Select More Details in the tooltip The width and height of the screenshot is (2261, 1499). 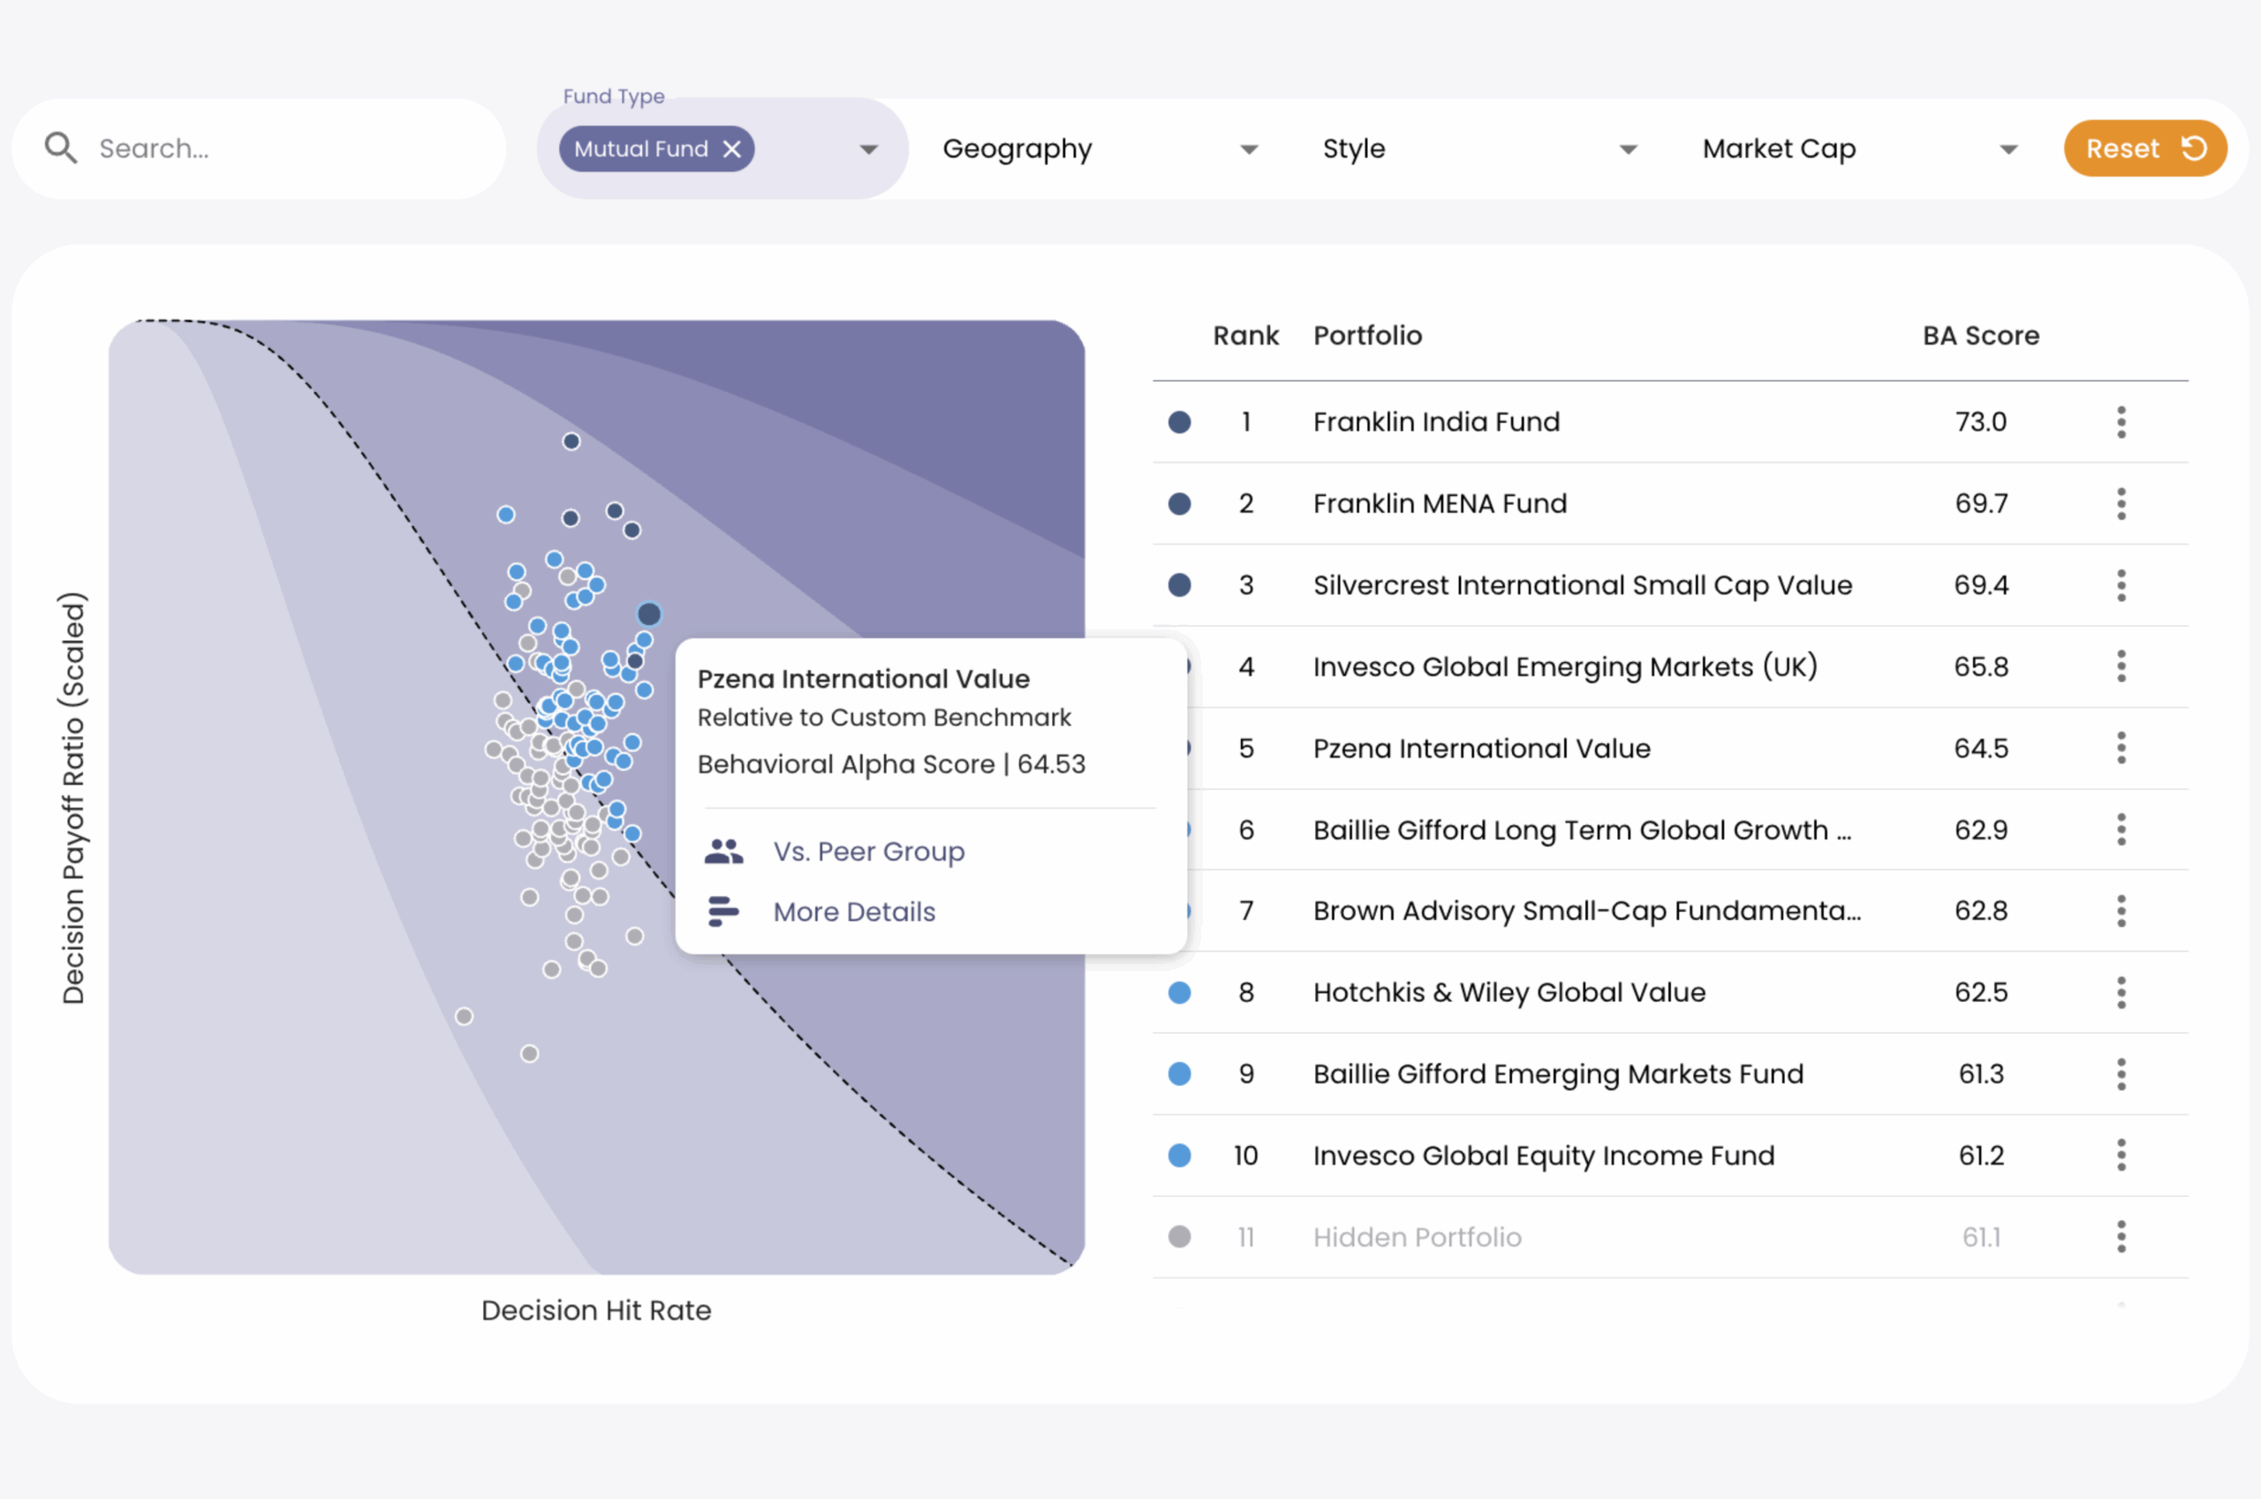pyautogui.click(x=854, y=912)
